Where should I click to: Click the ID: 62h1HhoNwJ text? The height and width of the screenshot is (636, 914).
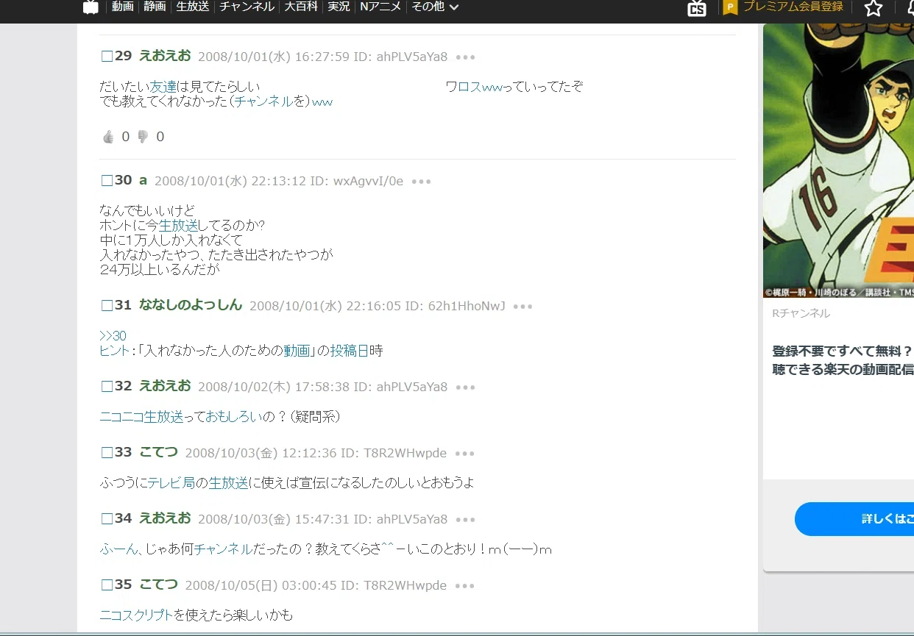point(456,307)
